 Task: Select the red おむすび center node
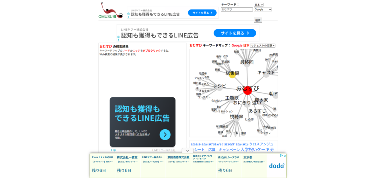(247, 91)
